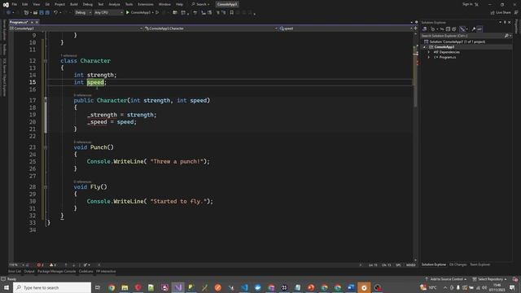Collapse the Punch method code block
Viewport: 521px width, 293px height.
(46, 147)
